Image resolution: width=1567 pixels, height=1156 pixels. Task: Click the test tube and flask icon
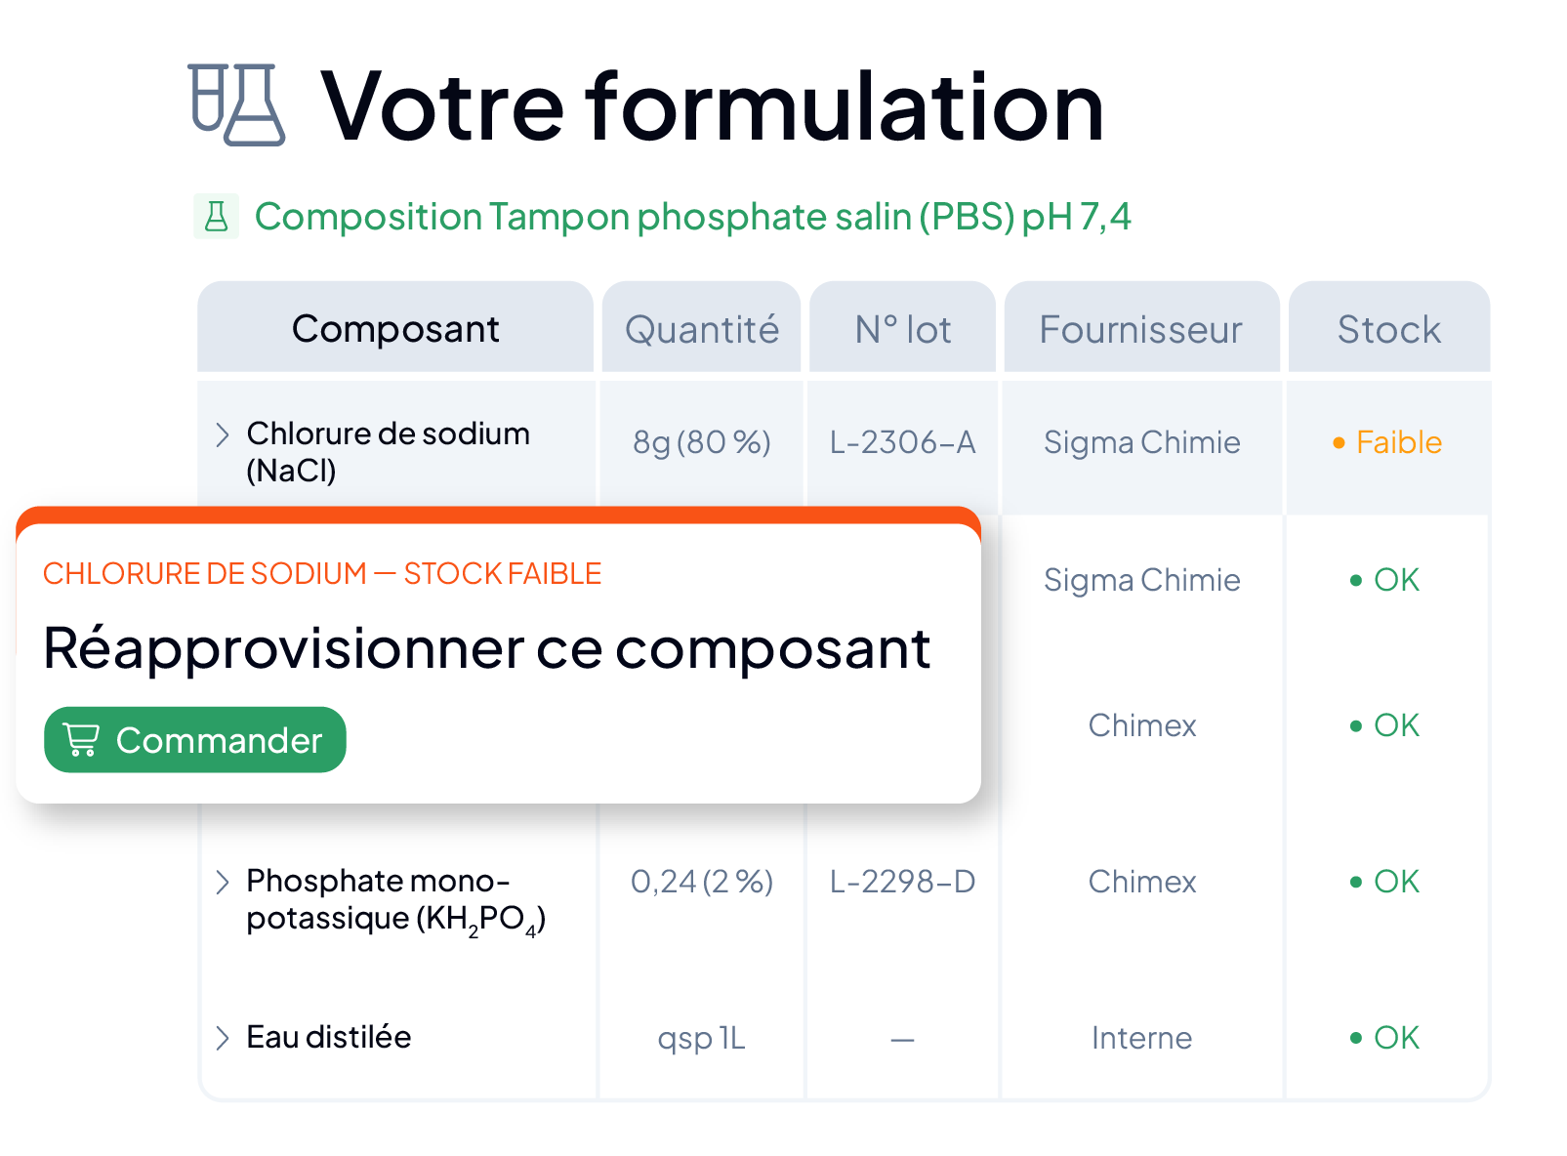[x=237, y=105]
